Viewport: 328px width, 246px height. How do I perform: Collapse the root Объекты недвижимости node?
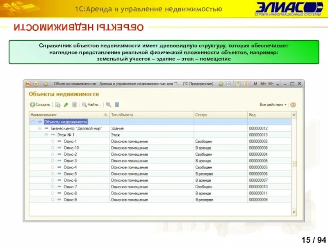[x=33, y=122]
